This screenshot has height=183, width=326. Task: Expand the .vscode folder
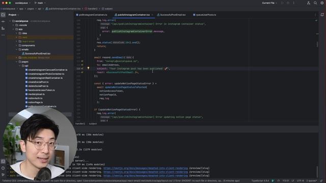13,25
